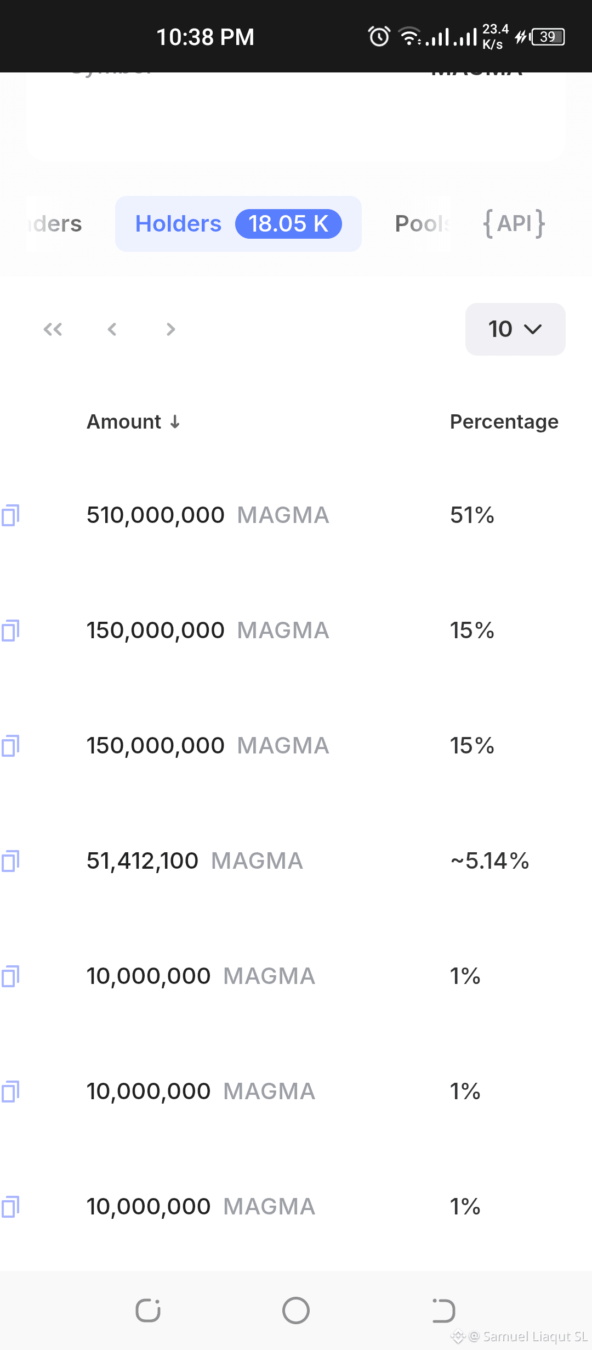Click the Amount sort arrow
Screen dimensions: 592x1350
coord(175,422)
